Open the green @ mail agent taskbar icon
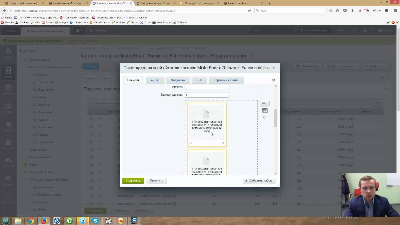The width and height of the screenshot is (400, 225). (x=70, y=221)
